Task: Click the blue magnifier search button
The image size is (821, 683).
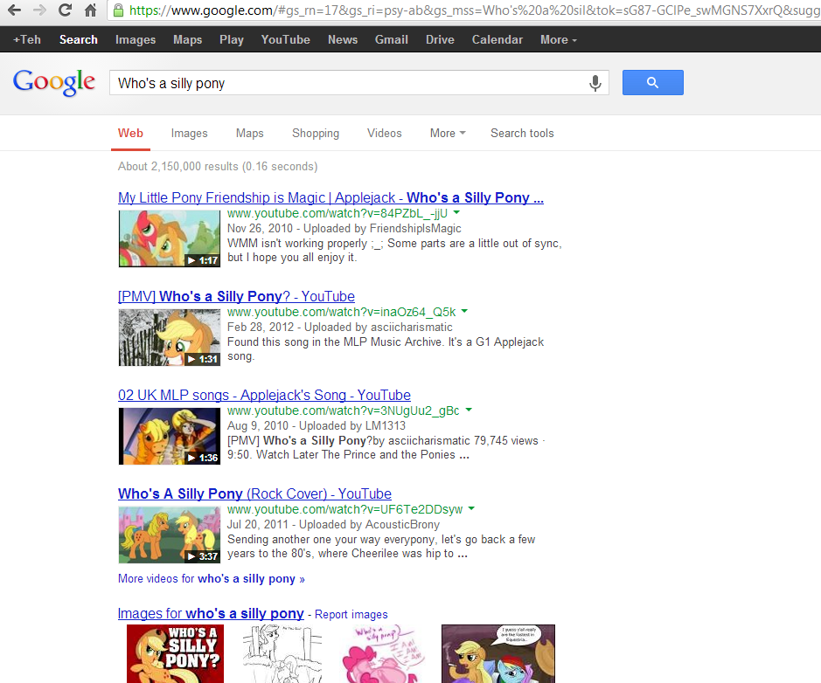Action: pos(653,83)
